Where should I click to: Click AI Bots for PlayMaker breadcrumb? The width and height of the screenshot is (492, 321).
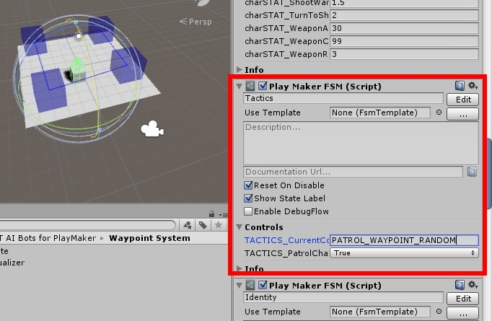[48, 238]
